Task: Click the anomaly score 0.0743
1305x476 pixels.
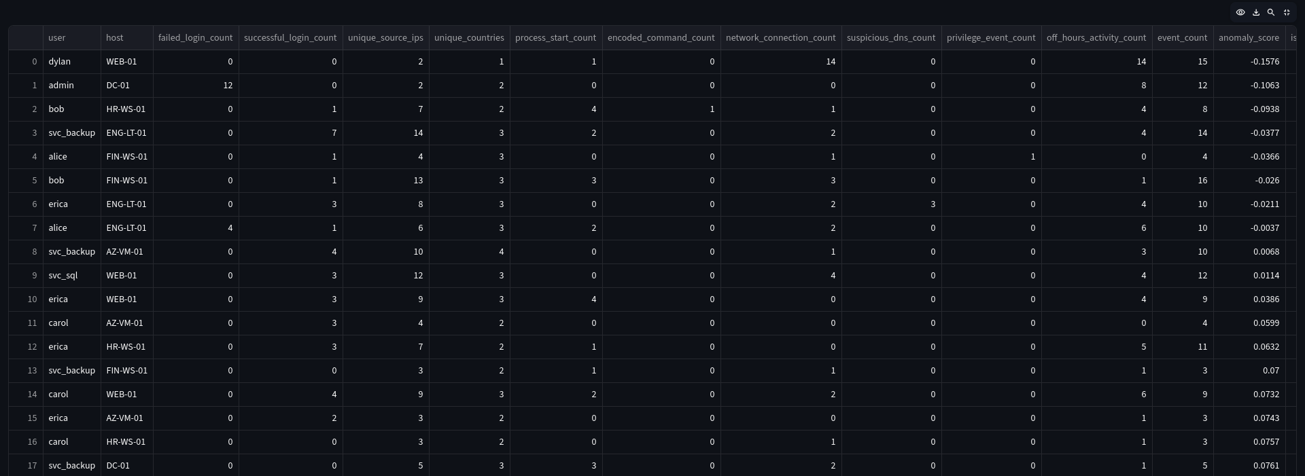Action: click(x=1249, y=418)
